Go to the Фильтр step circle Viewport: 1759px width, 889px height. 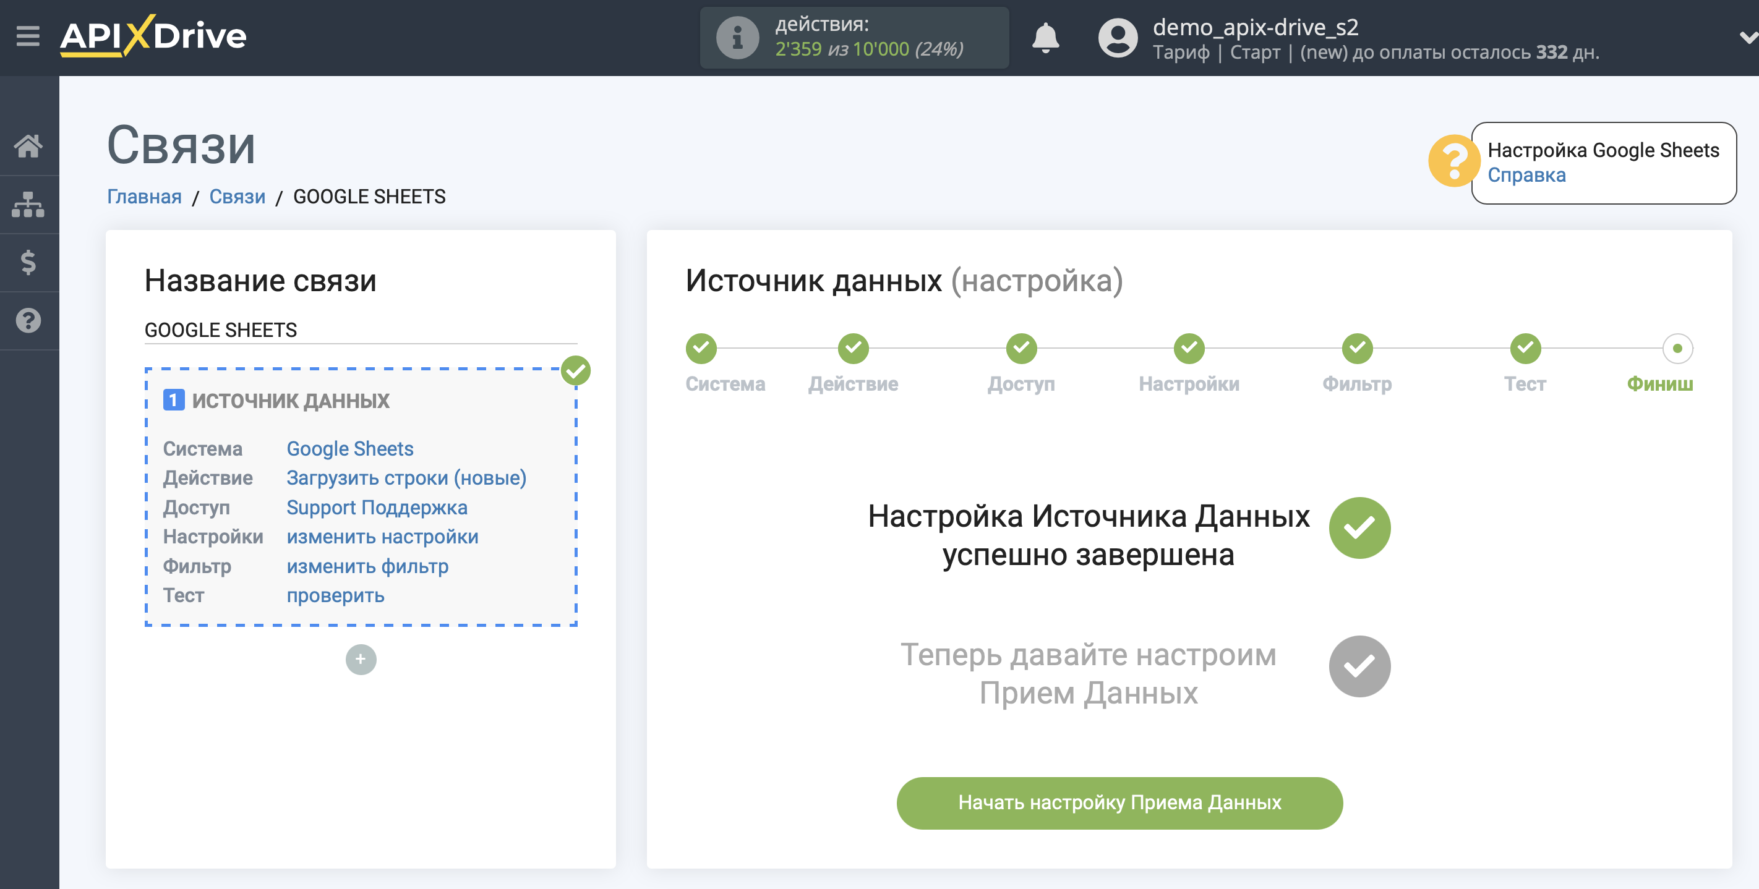(x=1357, y=348)
